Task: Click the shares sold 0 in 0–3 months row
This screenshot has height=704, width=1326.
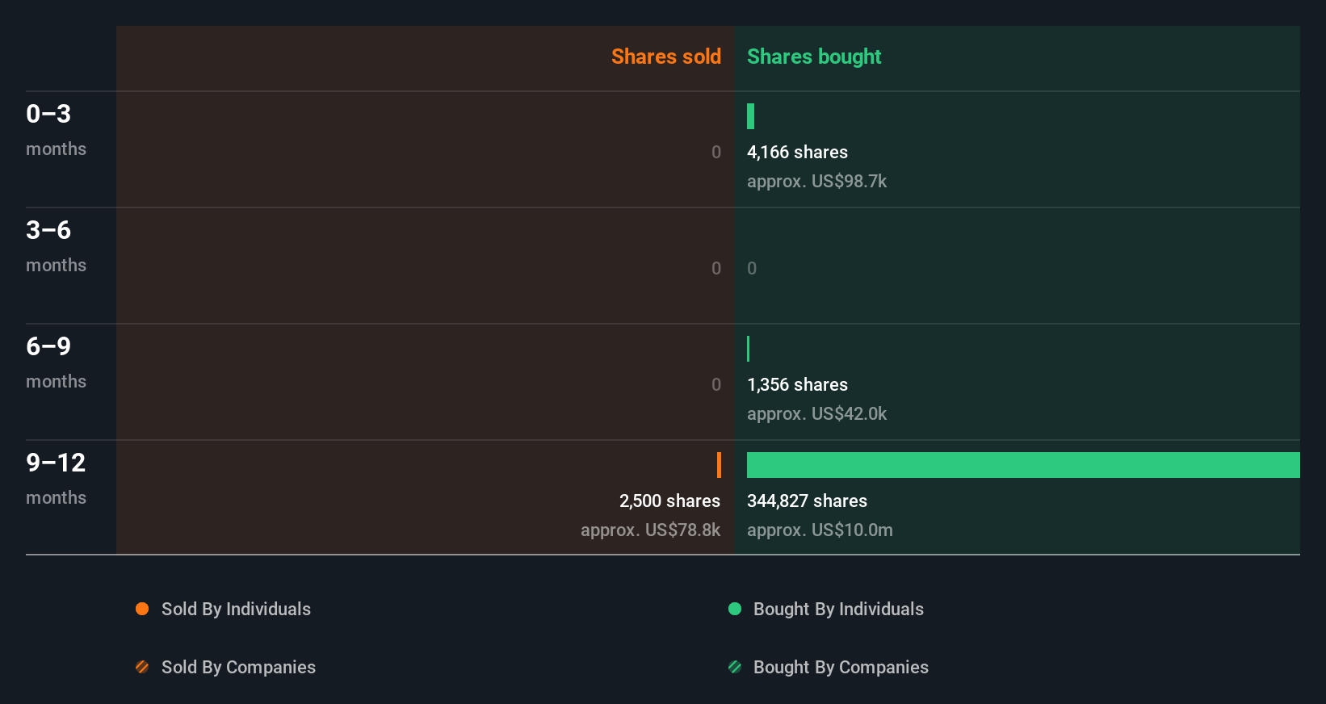Action: tap(715, 152)
